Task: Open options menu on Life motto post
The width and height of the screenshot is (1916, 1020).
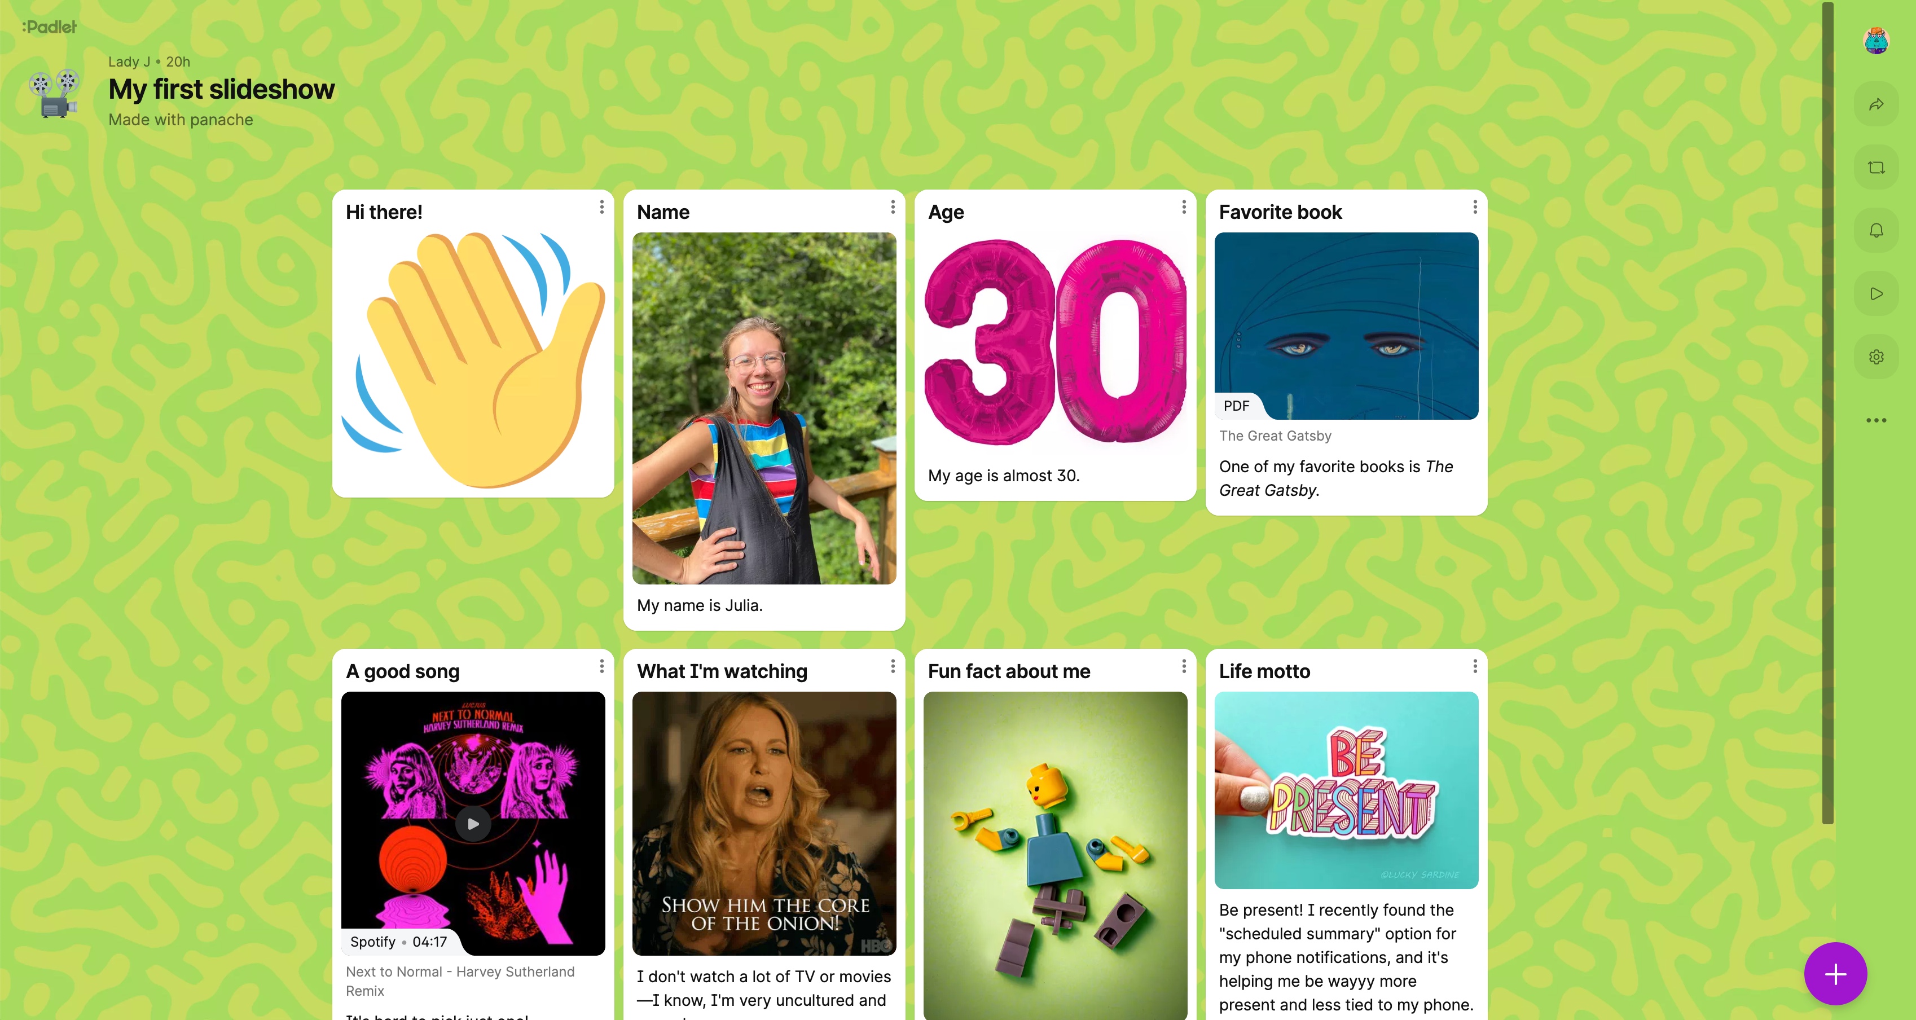Action: [1474, 667]
